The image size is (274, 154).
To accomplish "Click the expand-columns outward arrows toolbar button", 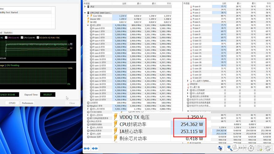I will [87, 148].
